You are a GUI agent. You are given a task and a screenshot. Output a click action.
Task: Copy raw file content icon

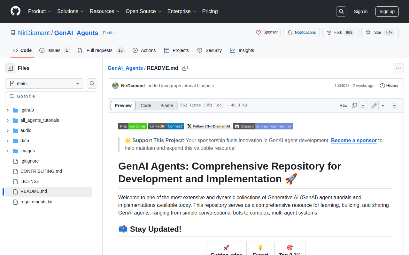coord(354,106)
